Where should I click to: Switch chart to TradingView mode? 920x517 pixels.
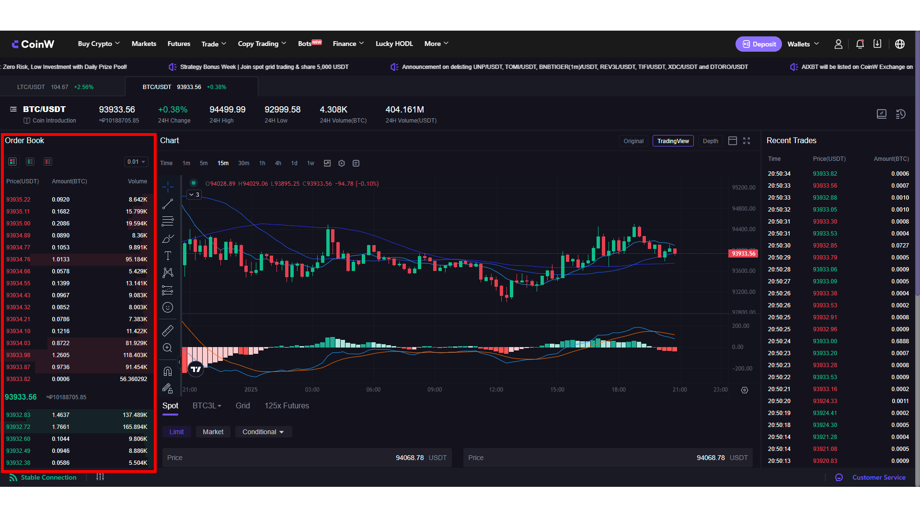pyautogui.click(x=673, y=141)
